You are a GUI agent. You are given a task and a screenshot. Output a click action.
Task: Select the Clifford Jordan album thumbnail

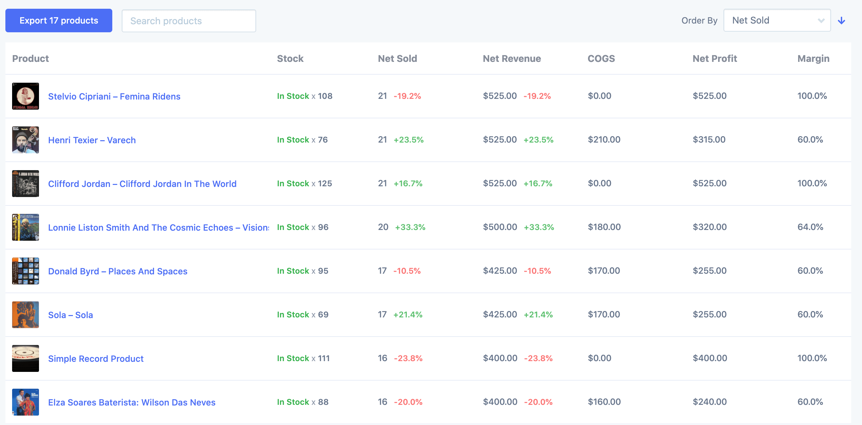(x=26, y=184)
